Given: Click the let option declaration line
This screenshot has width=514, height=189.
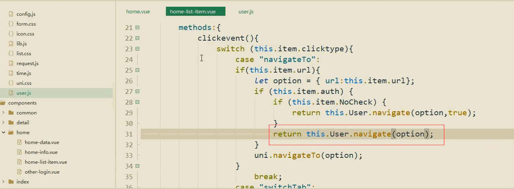Looking at the screenshot, I should pyautogui.click(x=335, y=81).
